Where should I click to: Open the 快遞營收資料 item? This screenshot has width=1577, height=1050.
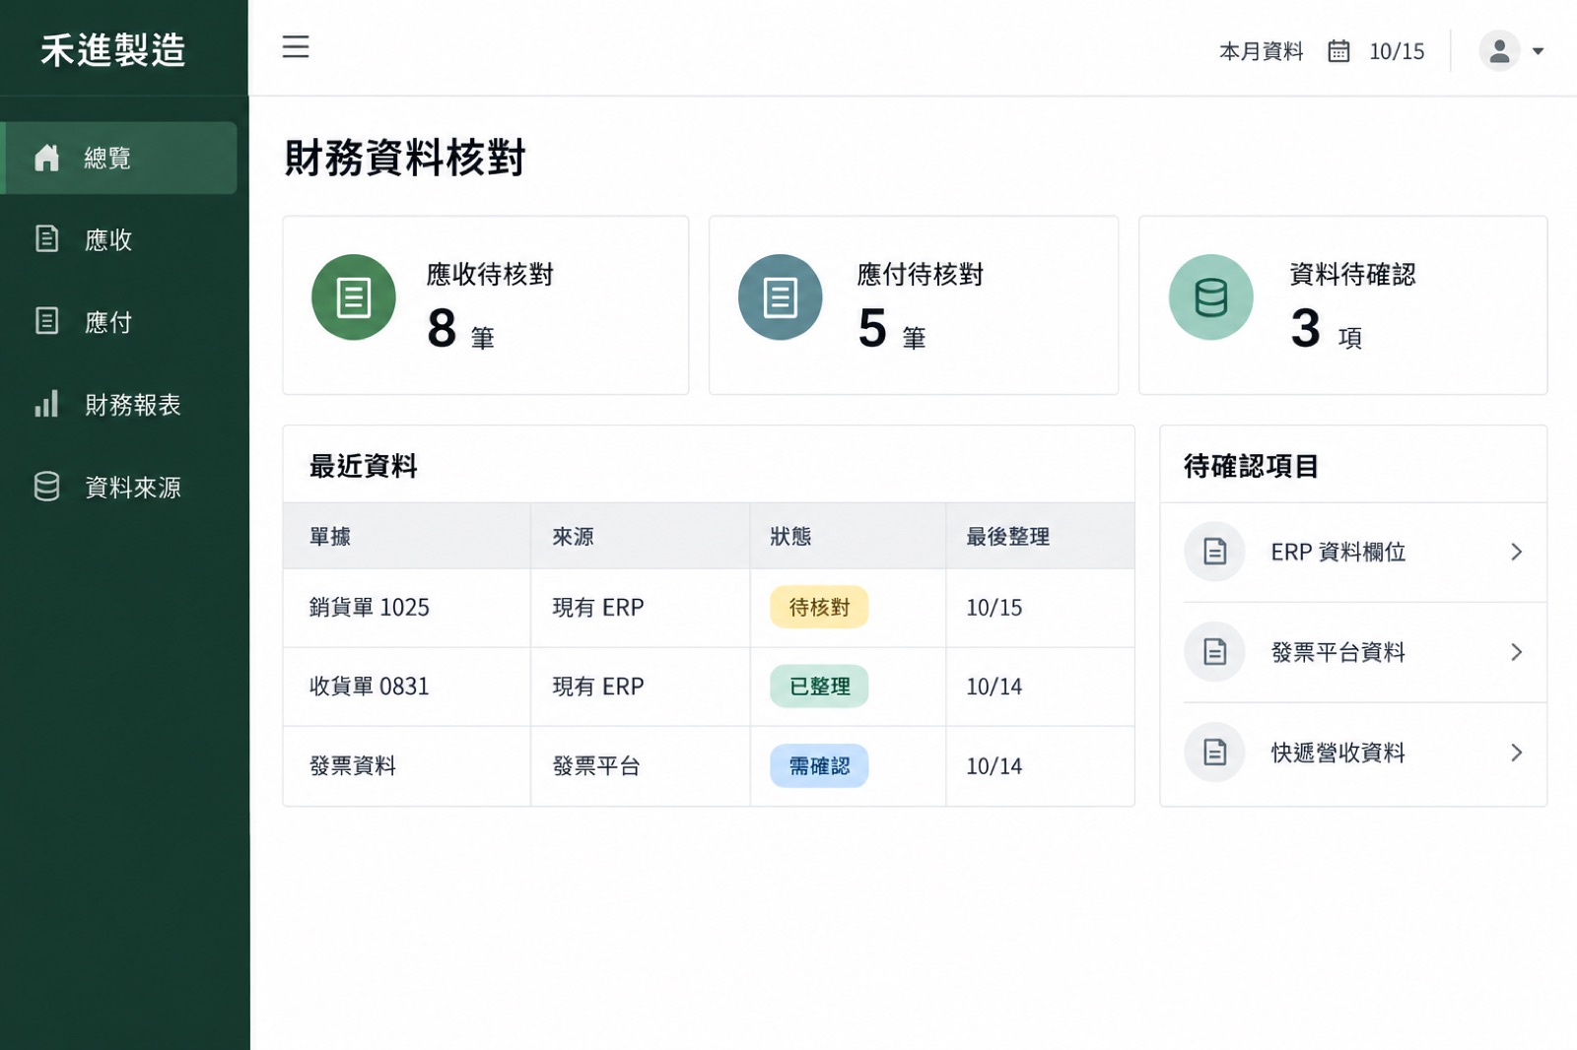[x=1354, y=754]
